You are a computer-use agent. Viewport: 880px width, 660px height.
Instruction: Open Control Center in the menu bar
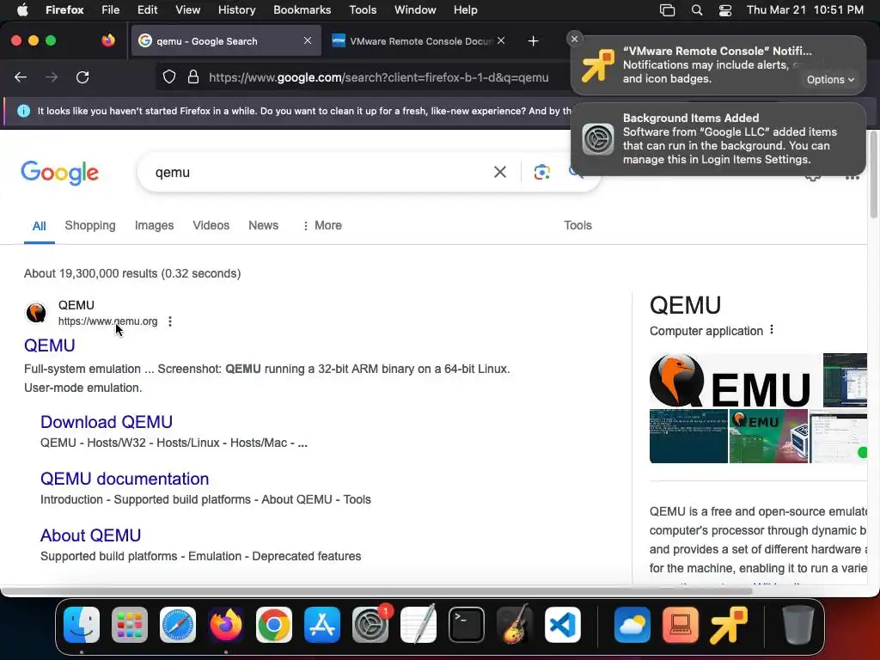(725, 10)
